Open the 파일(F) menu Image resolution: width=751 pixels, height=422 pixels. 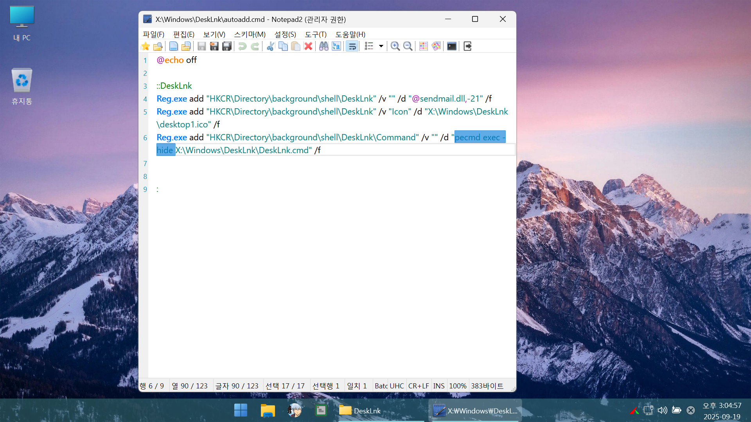pos(153,34)
